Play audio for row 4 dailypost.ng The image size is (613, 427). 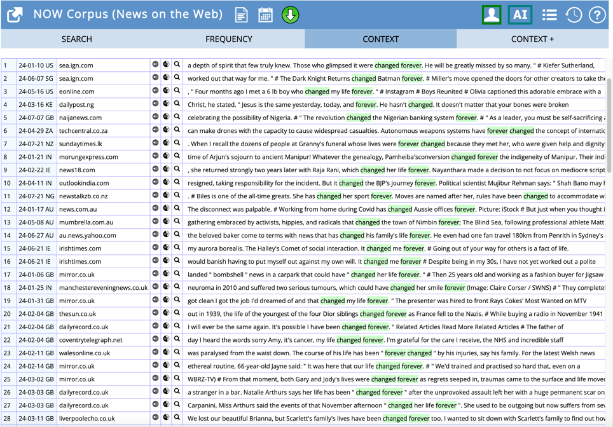(156, 104)
